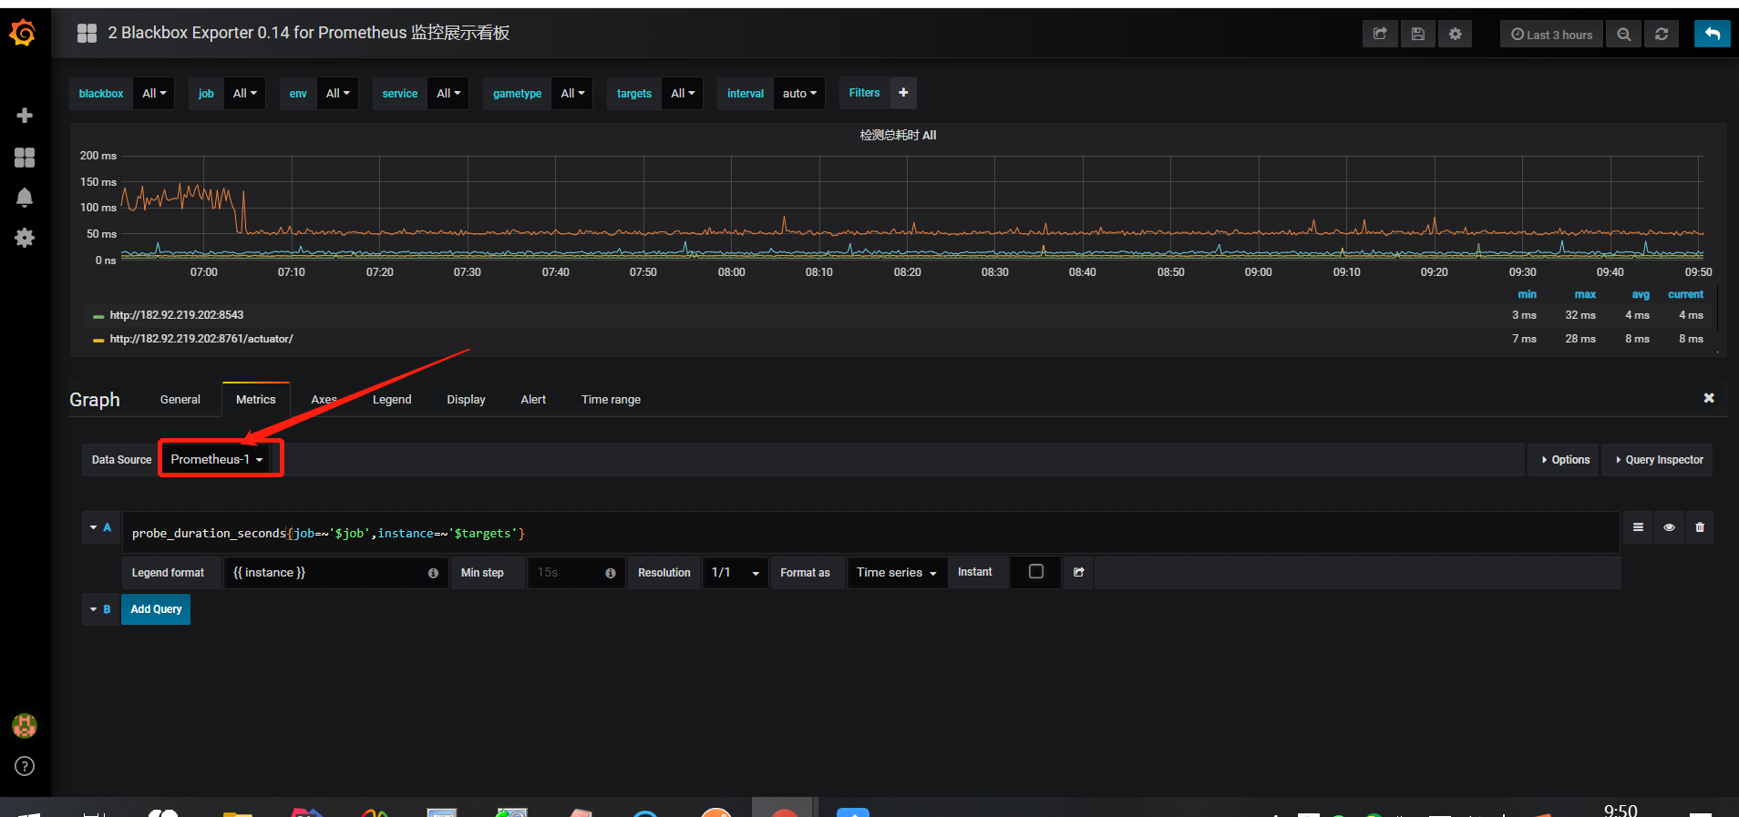Open the blackbox All dropdown

(x=154, y=94)
